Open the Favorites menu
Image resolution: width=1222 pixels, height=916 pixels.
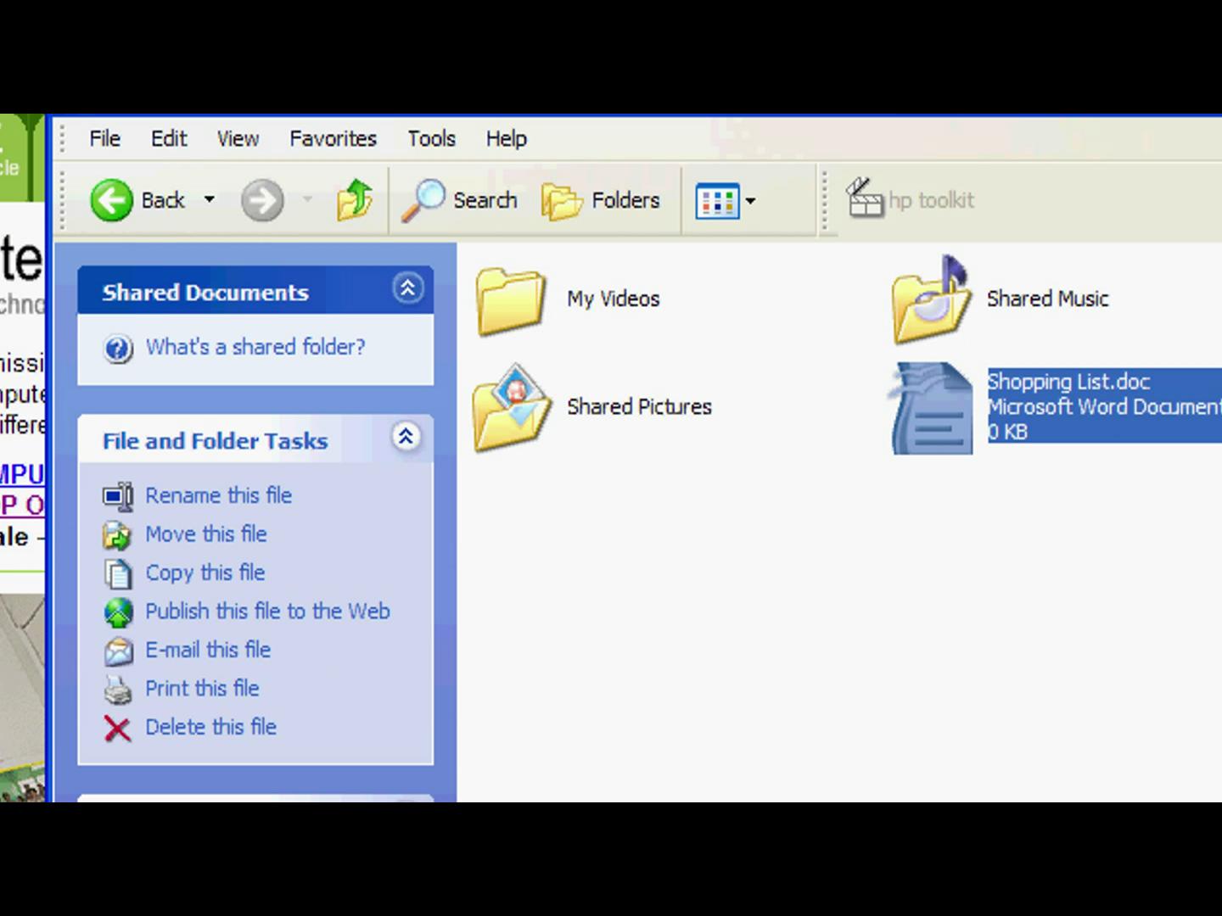(x=333, y=138)
